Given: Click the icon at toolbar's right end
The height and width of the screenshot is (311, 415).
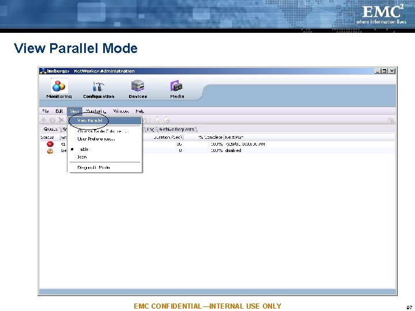Looking at the screenshot, I should [391, 120].
